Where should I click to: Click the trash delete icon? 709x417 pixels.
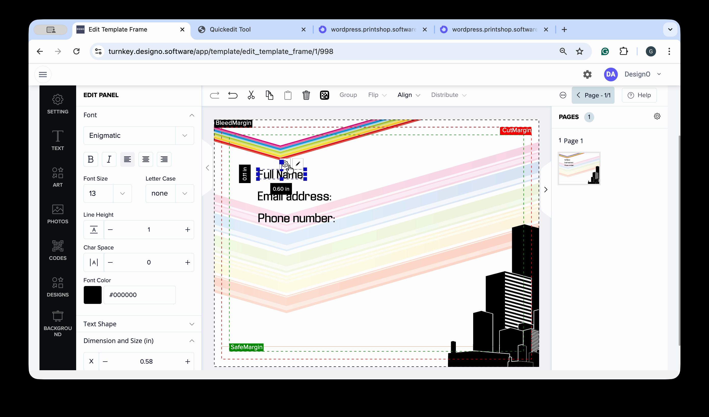tap(306, 95)
